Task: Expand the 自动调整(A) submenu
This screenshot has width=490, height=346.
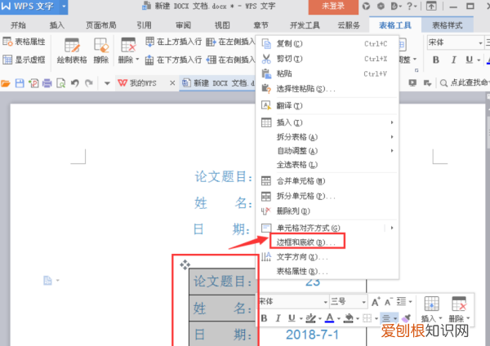Action: point(327,151)
